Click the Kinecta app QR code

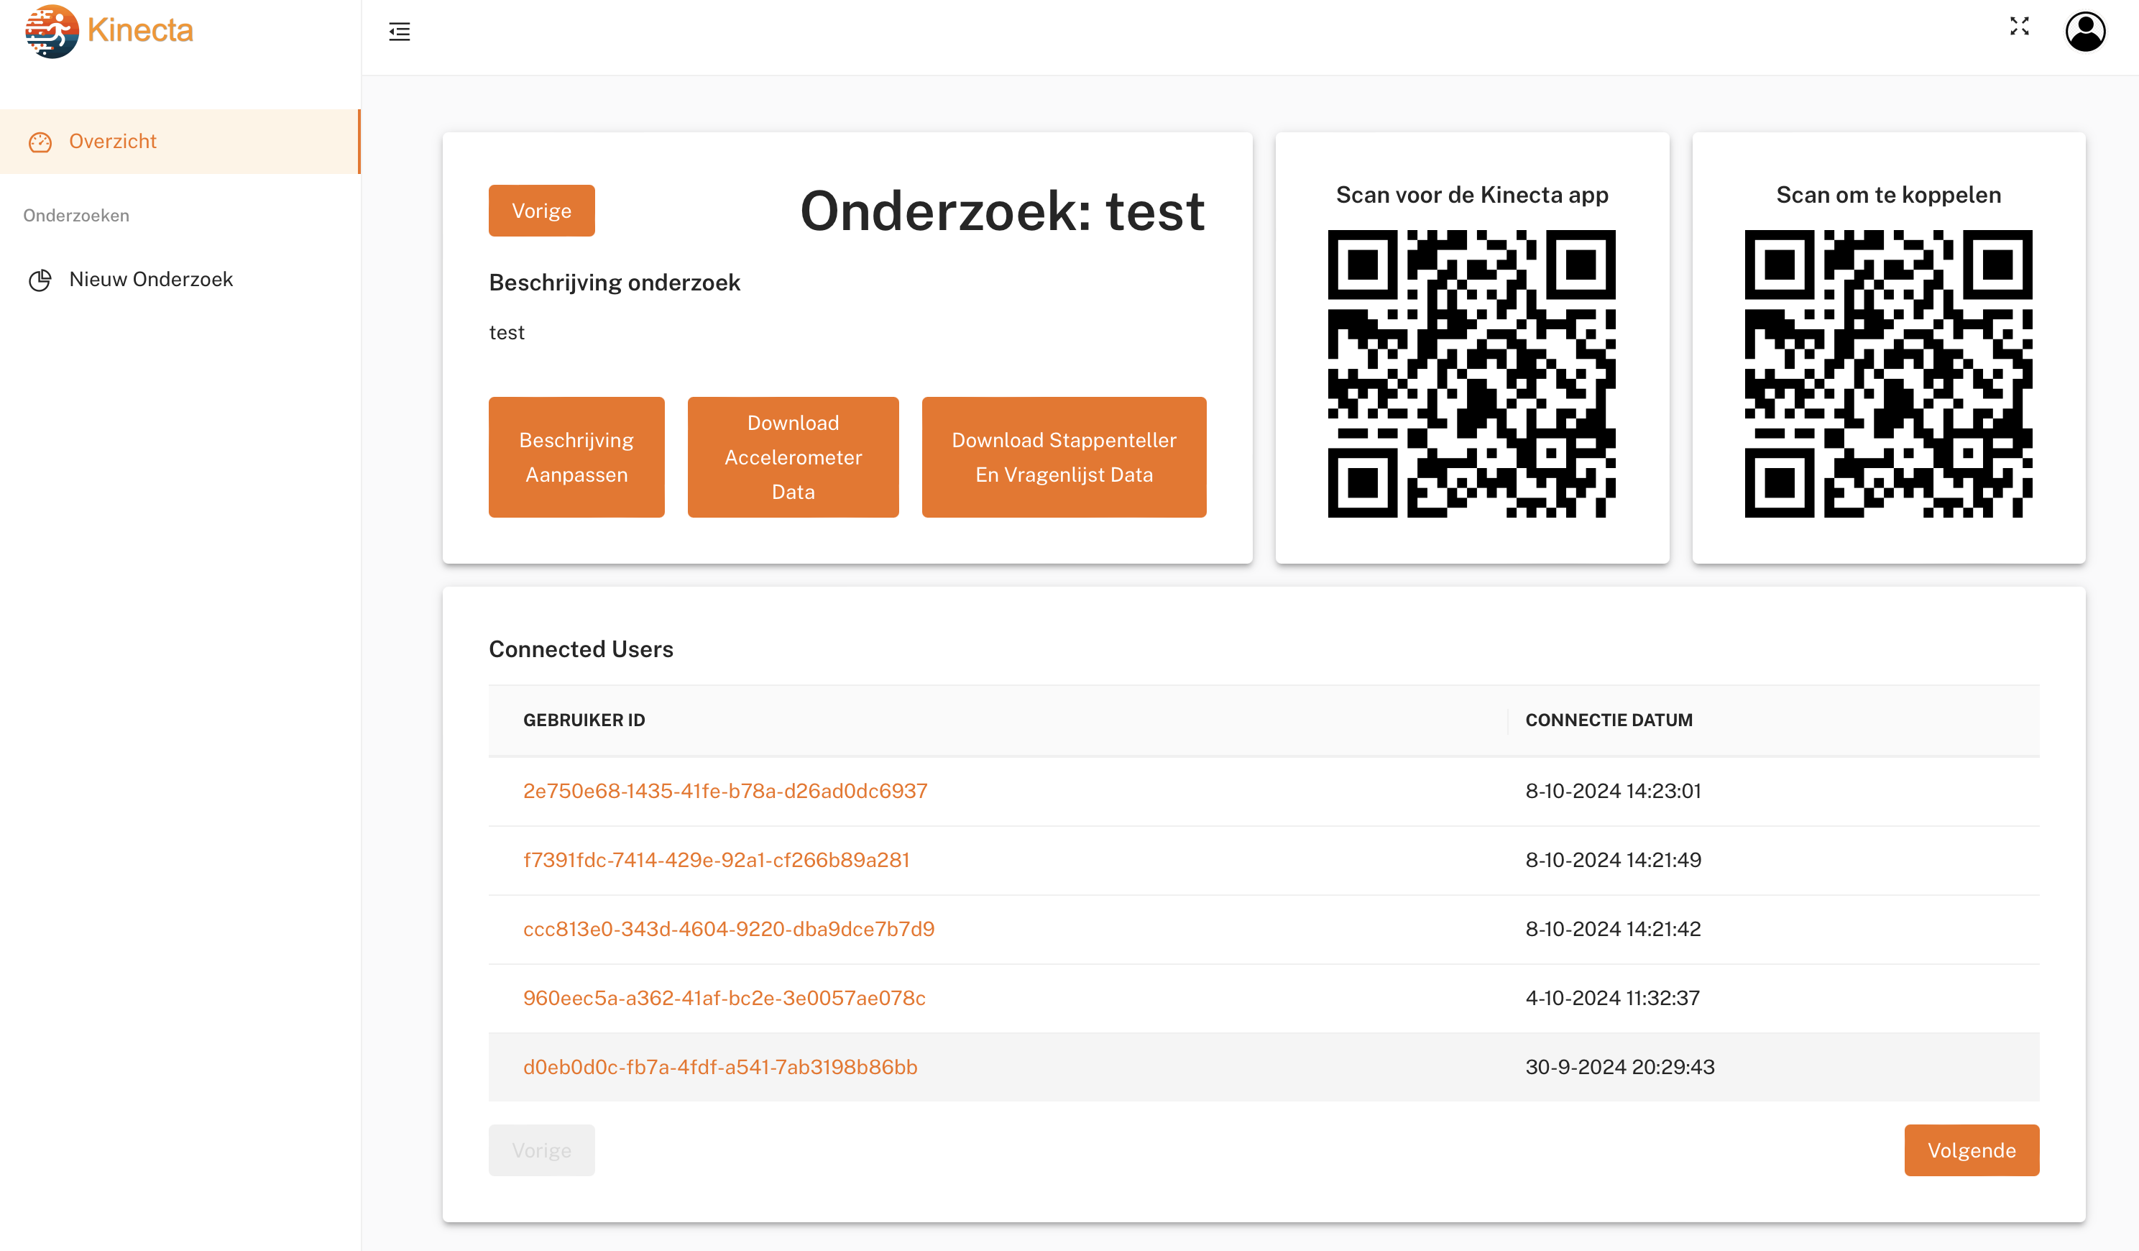point(1471,374)
